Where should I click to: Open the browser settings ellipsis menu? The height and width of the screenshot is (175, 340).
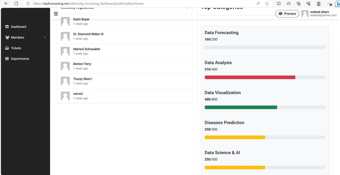point(329,4)
